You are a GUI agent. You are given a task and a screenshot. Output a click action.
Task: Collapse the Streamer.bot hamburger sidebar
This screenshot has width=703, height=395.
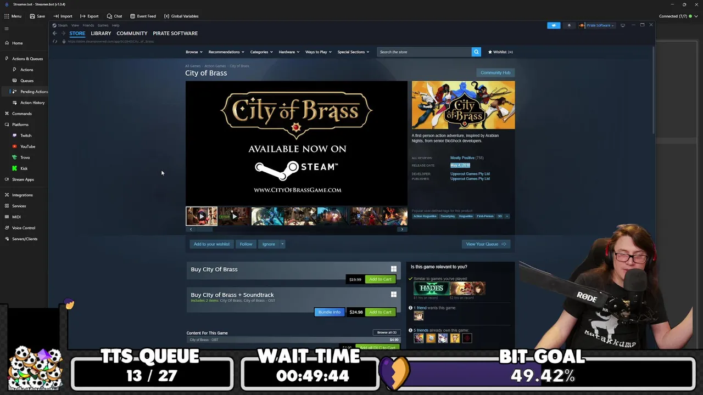click(x=7, y=29)
